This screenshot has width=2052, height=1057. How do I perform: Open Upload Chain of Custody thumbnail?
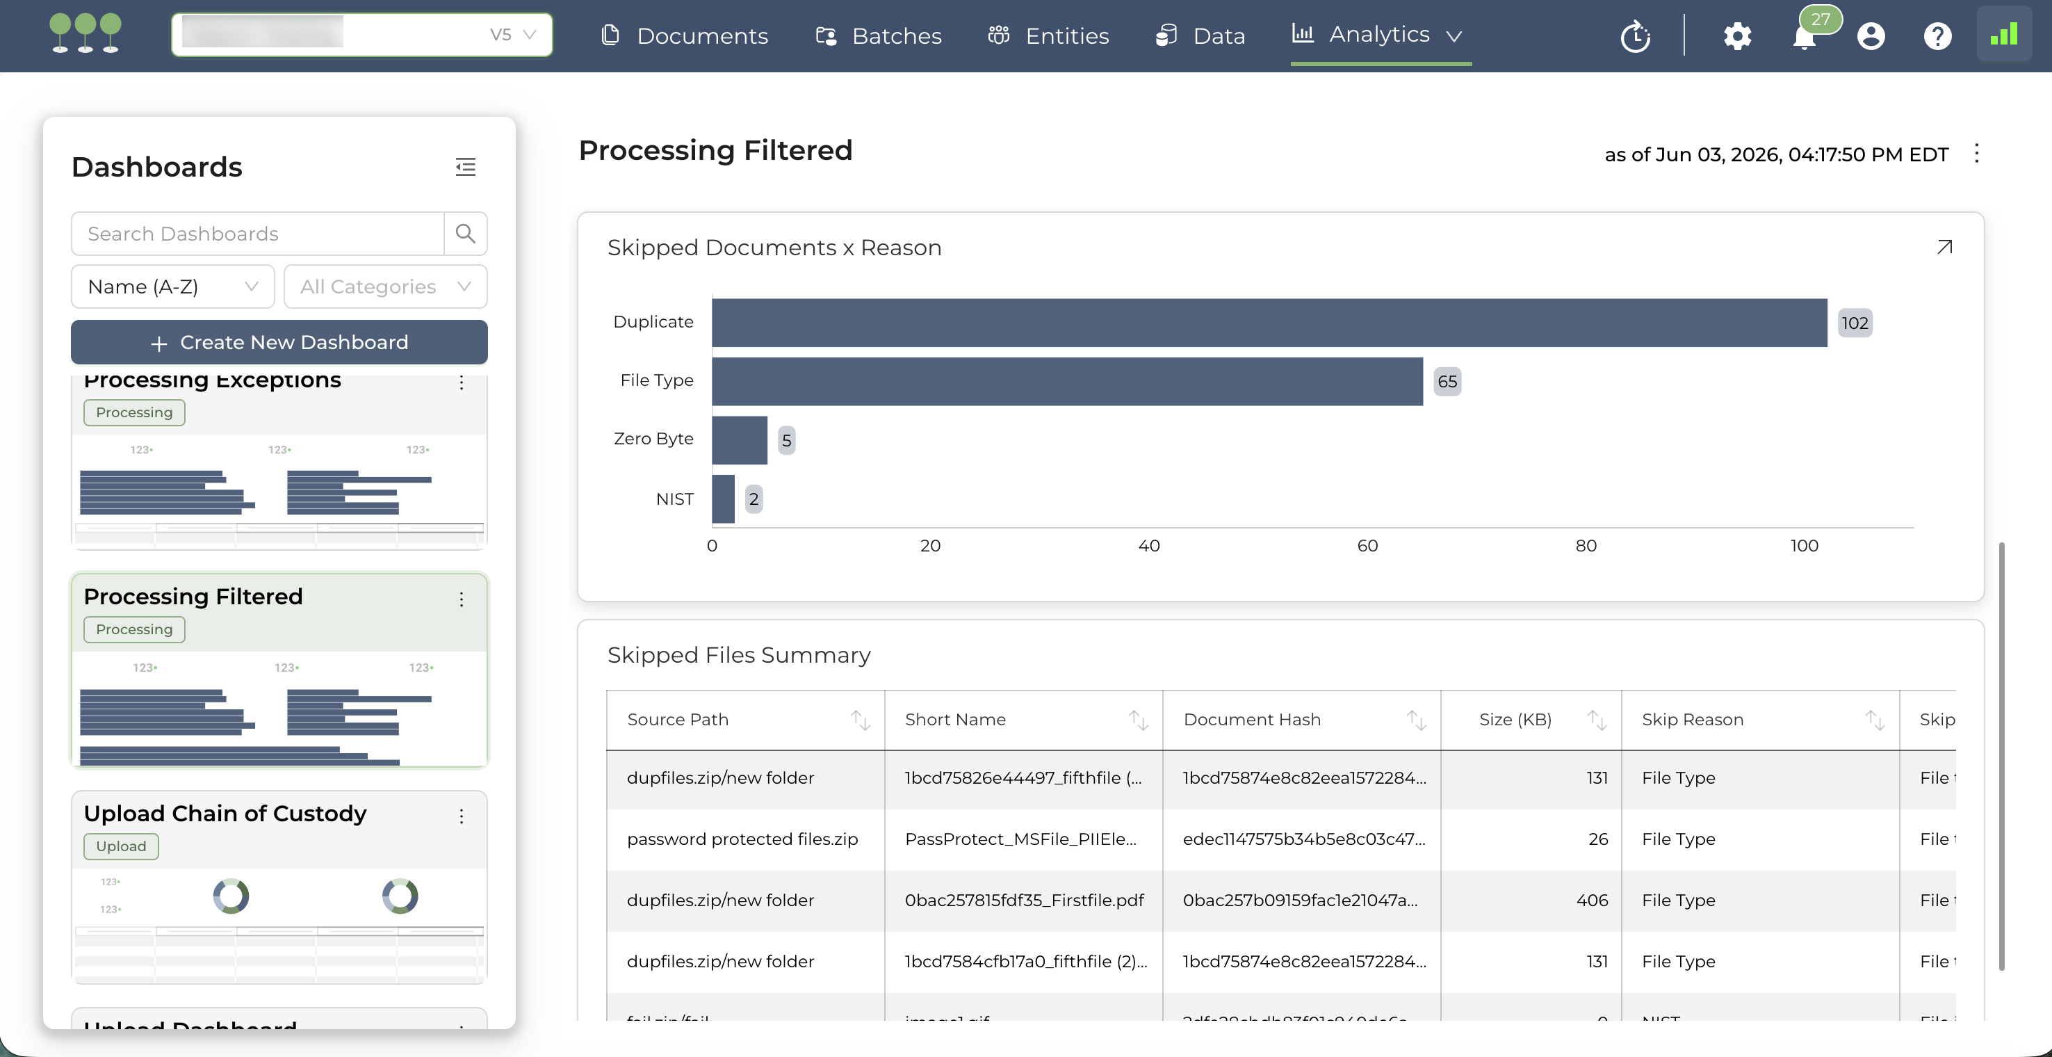click(x=279, y=925)
